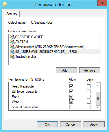Click the IIS_IUSRS user group icon
This screenshot has height=132, width=109.
point(12,51)
